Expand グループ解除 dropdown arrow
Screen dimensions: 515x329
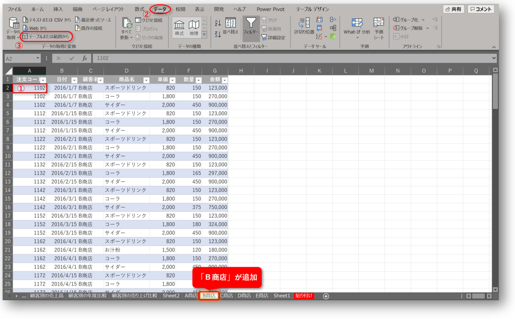[427, 28]
